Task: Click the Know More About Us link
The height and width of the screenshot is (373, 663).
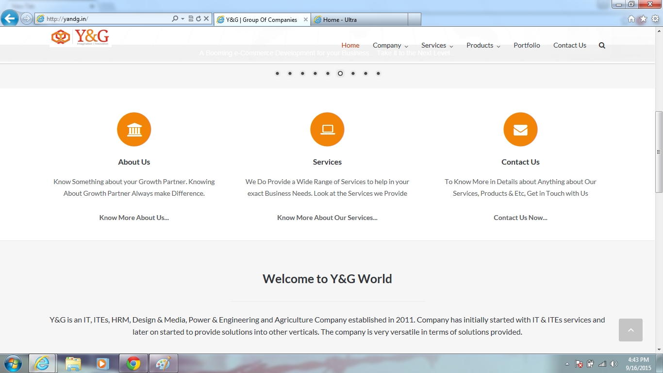Action: click(x=134, y=218)
